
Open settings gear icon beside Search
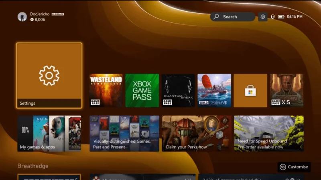[x=263, y=17]
